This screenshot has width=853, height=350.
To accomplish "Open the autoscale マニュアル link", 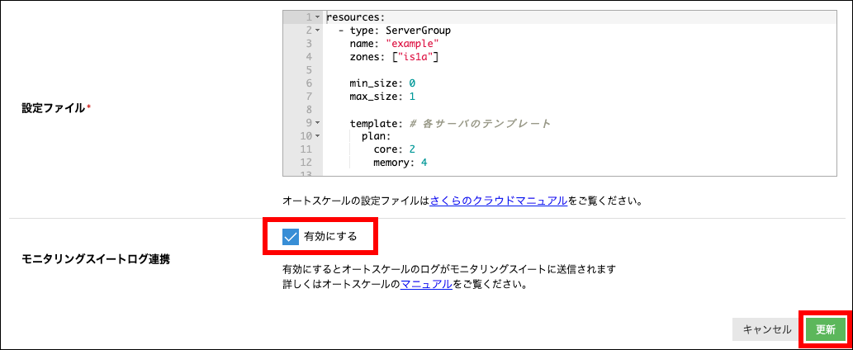I will click(x=425, y=285).
